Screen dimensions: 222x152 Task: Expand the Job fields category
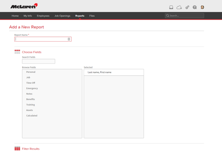point(28,77)
